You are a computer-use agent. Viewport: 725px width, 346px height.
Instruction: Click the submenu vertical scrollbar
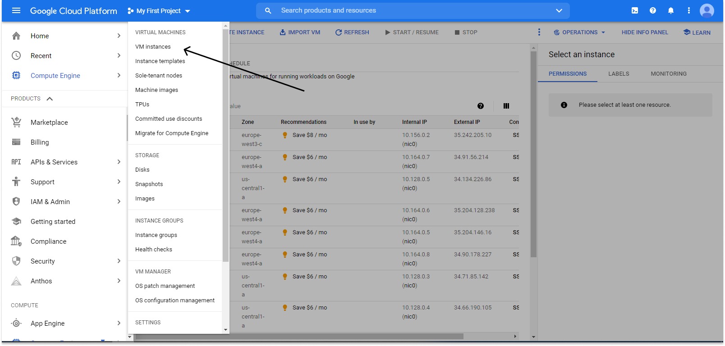(225, 145)
